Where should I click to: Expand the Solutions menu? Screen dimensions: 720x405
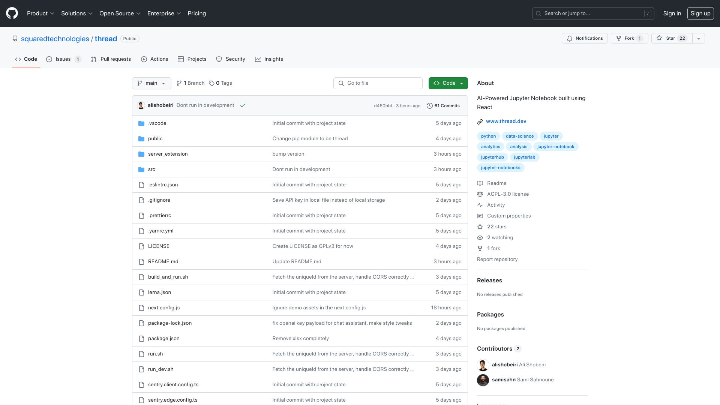(x=76, y=13)
